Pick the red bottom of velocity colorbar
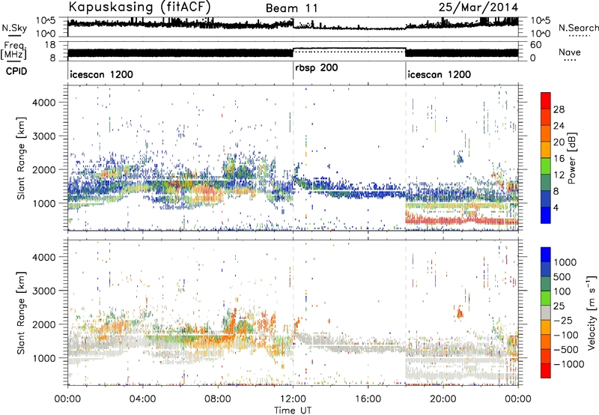The width and height of the screenshot is (599, 415). (x=546, y=370)
